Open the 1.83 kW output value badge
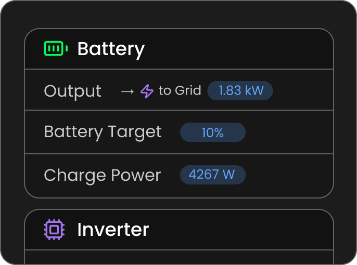The image size is (357, 265). coord(240,91)
